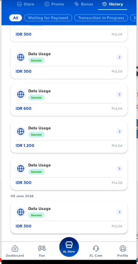Screen dimensions: 138x264
Task: Click the PULSA label of the card under 09 June 2024
Action: 117,226
